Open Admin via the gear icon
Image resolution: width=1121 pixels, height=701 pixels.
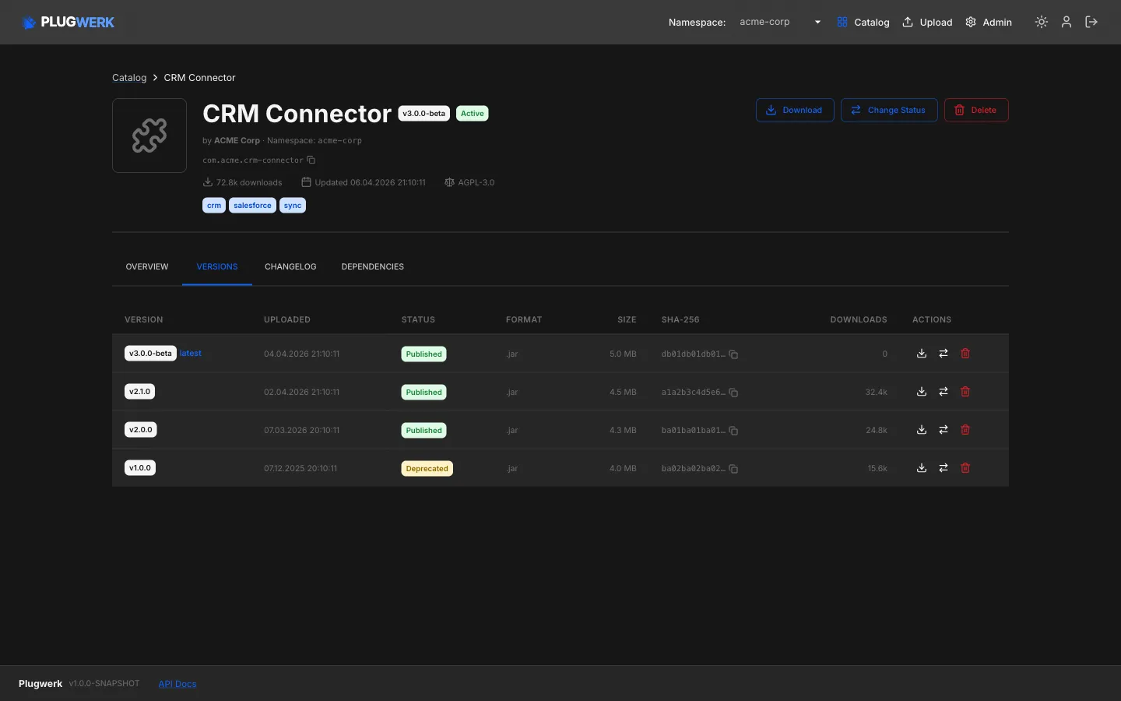(x=989, y=22)
